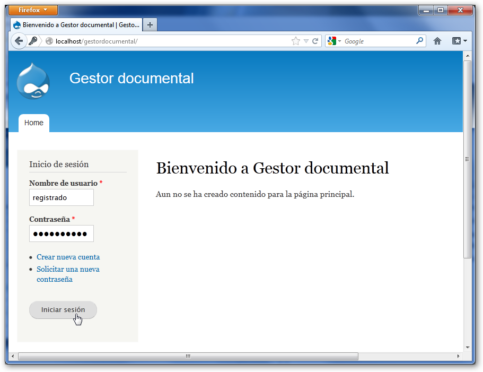483x372 pixels.
Task: Open new tab with plus button
Action: click(x=150, y=25)
